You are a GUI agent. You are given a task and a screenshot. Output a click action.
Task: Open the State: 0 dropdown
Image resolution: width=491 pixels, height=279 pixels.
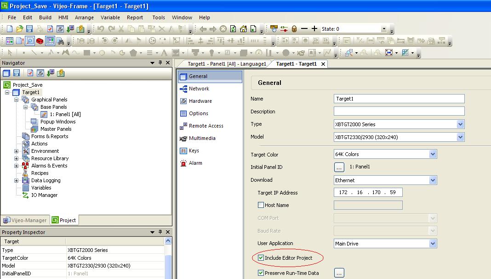[384, 29]
